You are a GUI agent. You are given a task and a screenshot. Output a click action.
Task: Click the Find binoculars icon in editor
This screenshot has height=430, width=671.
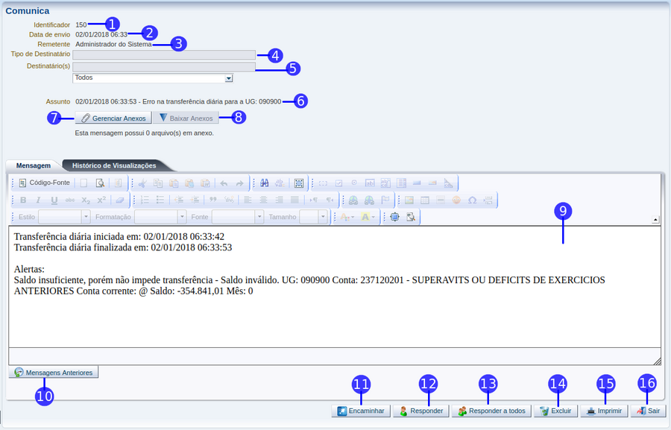click(x=263, y=183)
